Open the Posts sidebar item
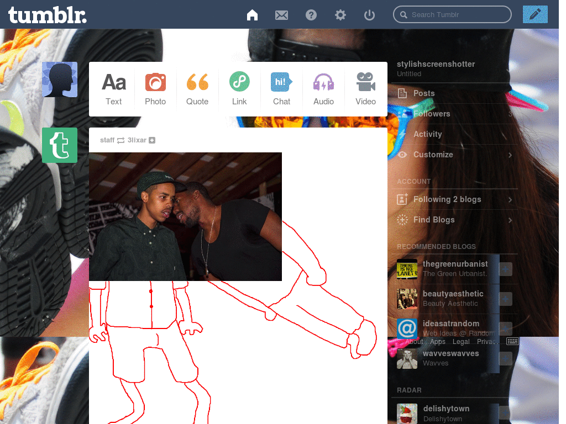566x424 pixels. click(424, 93)
